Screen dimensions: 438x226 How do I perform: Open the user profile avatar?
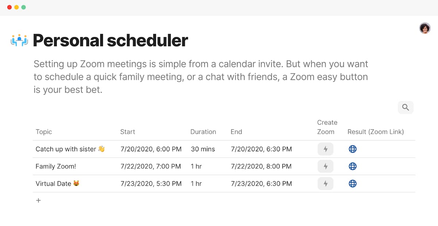[424, 28]
